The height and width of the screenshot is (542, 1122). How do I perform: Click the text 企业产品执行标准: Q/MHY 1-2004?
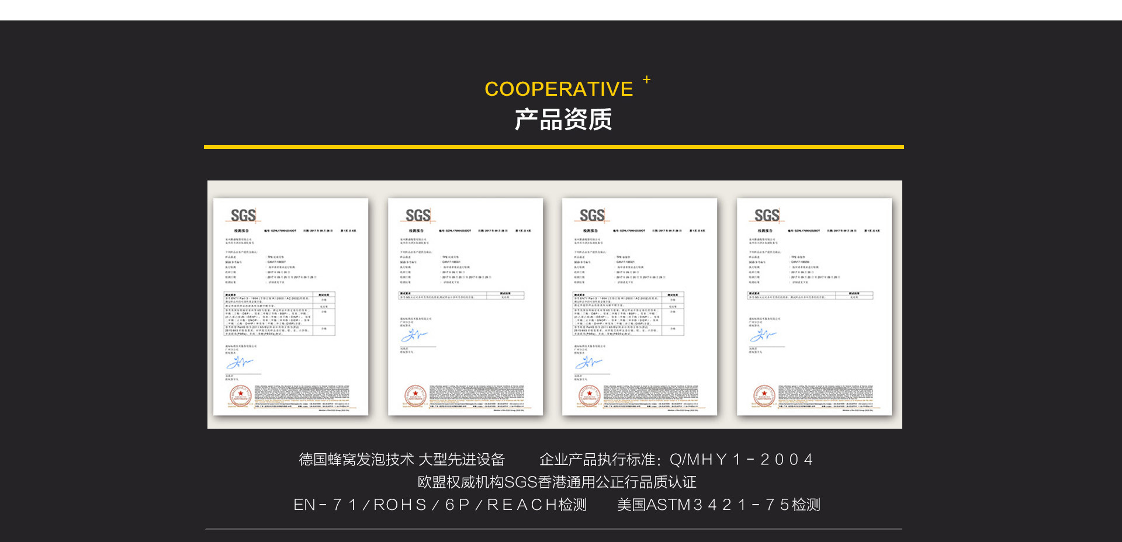tap(676, 460)
